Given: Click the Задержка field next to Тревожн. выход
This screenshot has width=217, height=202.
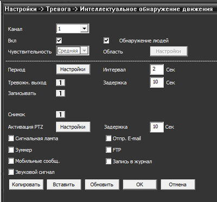Looking at the screenshot, I should 157,82.
